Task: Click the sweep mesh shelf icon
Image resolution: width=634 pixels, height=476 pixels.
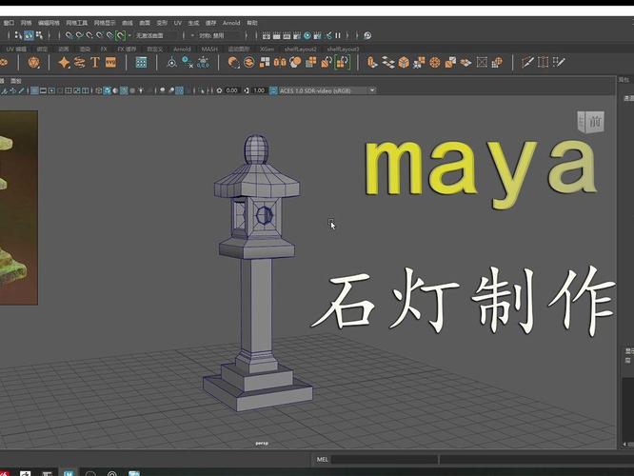Action: click(x=80, y=62)
